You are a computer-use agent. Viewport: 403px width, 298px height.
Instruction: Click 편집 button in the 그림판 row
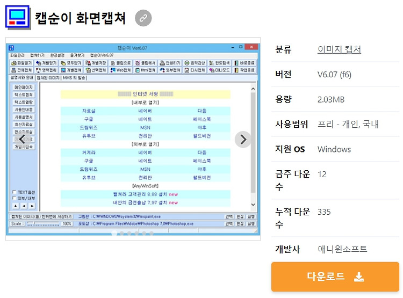[240, 216]
